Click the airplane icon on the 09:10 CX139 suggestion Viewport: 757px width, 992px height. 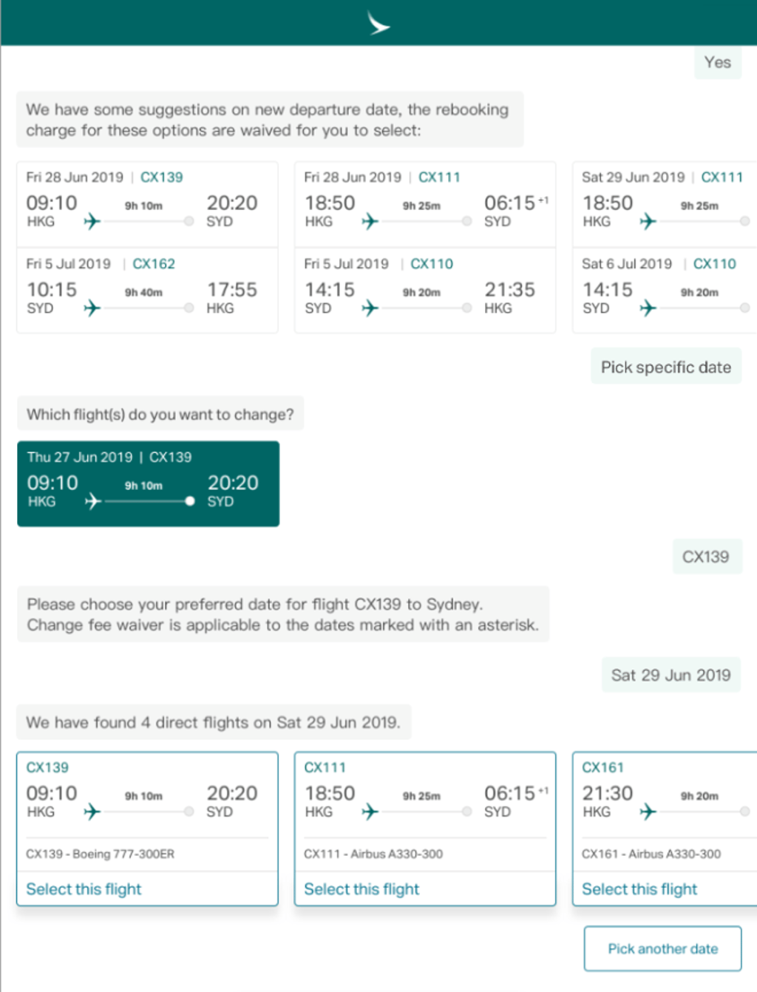(x=93, y=221)
